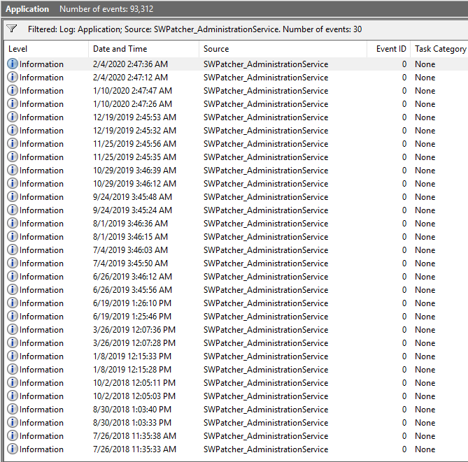Click info icon for 6/26/2019 3:46:12 AM event

(12, 276)
